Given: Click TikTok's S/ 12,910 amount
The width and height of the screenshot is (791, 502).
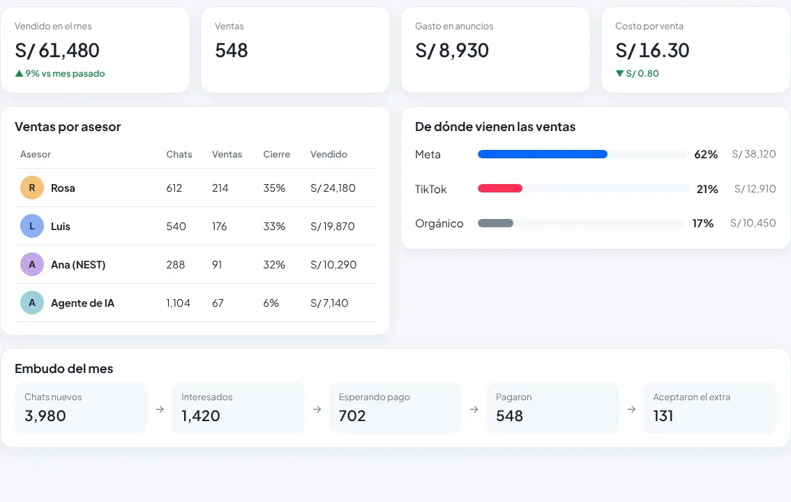Looking at the screenshot, I should click(x=755, y=189).
